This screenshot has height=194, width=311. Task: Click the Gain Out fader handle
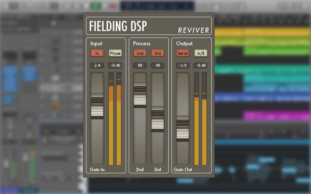(183, 128)
